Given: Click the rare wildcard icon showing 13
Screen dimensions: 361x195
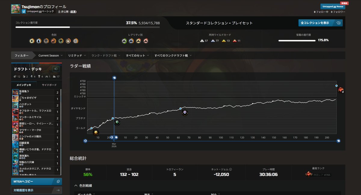Looking at the screenshot, I should [x=224, y=40].
